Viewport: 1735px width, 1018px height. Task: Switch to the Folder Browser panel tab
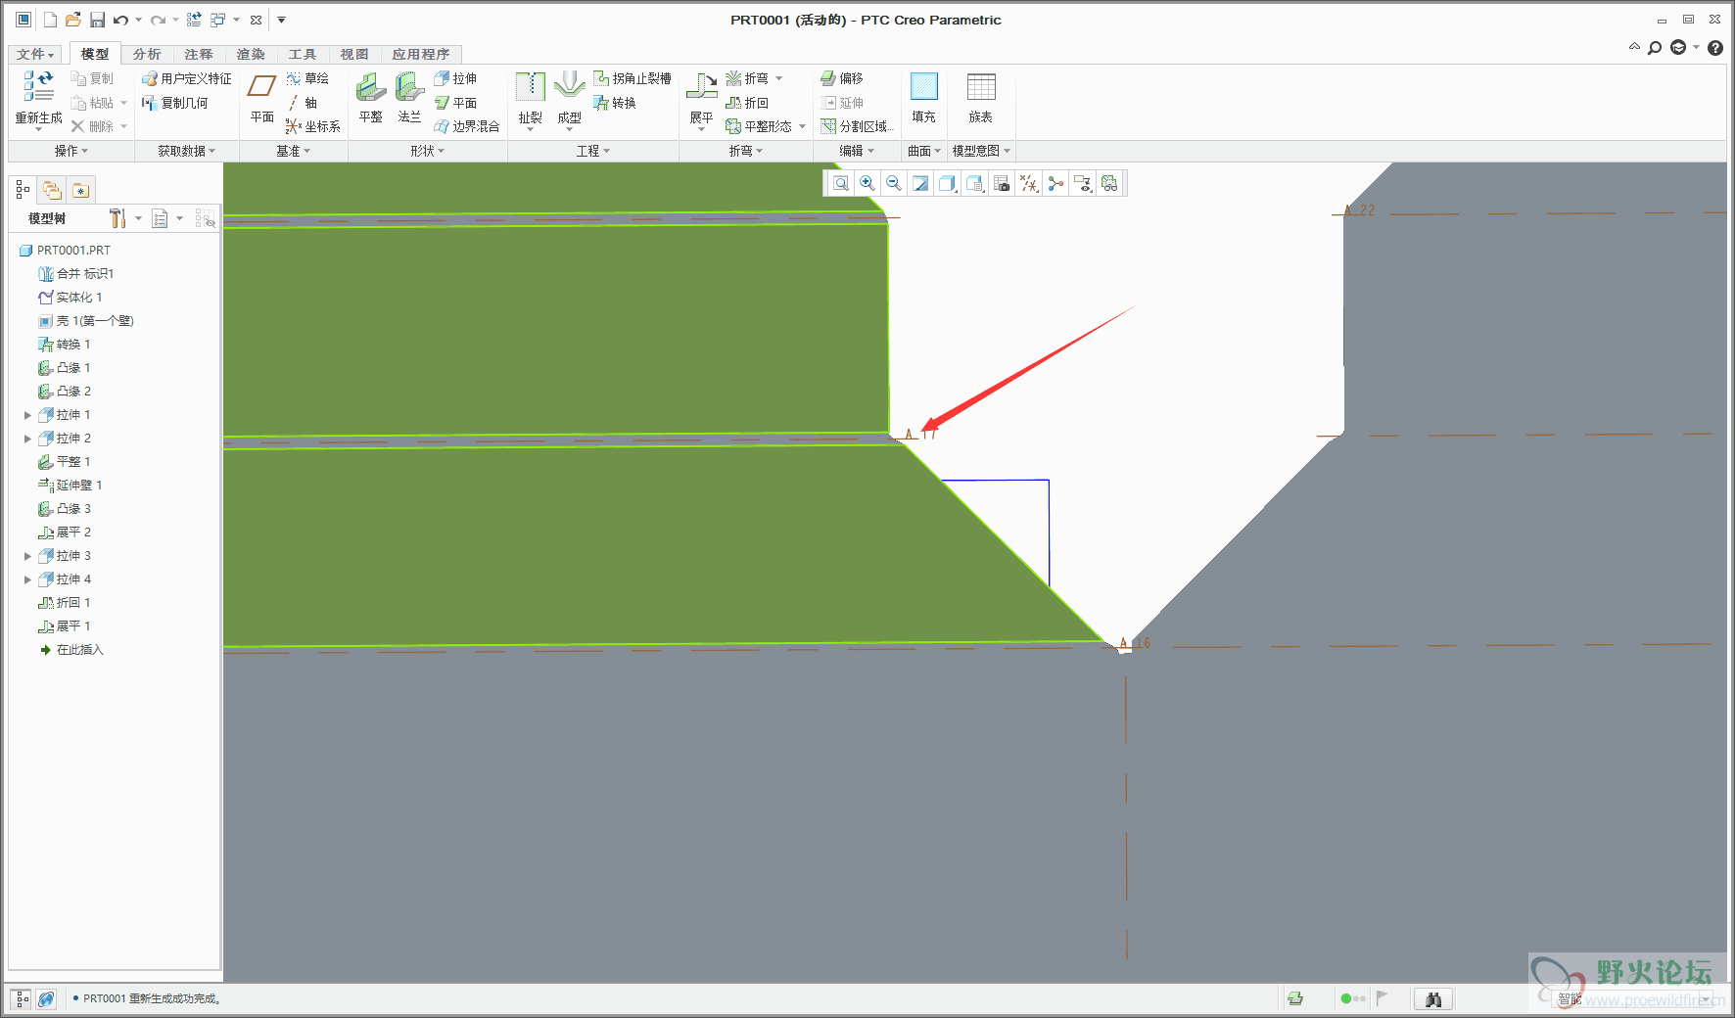point(53,190)
